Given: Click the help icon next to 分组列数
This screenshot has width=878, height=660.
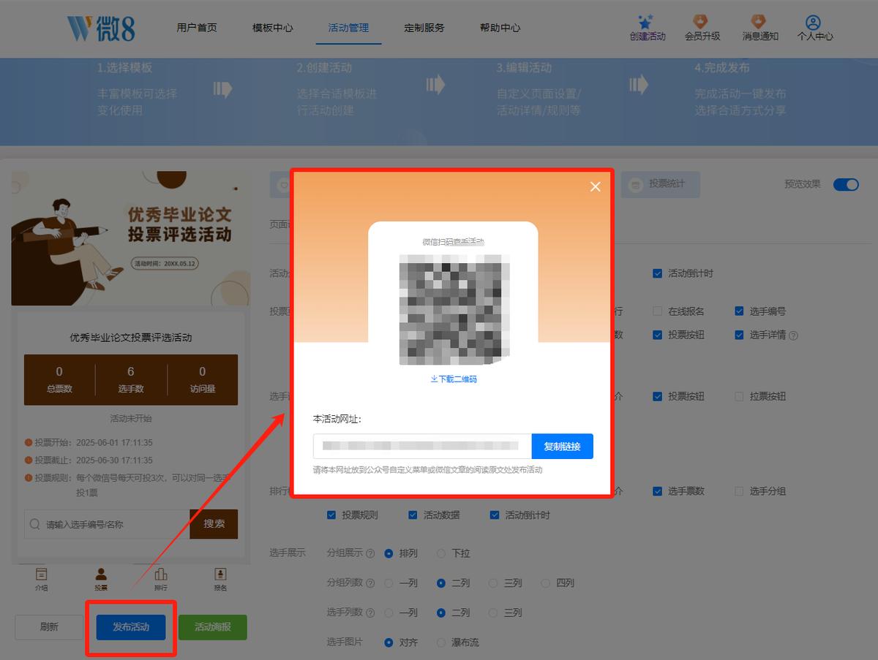Looking at the screenshot, I should click(370, 583).
